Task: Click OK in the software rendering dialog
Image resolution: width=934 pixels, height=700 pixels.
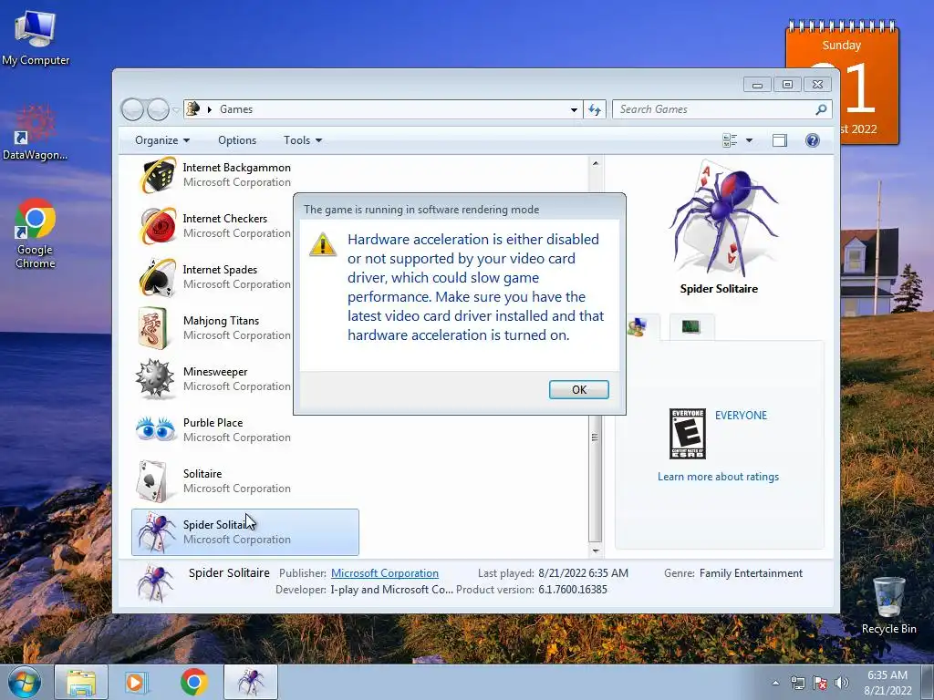Action: coord(578,389)
